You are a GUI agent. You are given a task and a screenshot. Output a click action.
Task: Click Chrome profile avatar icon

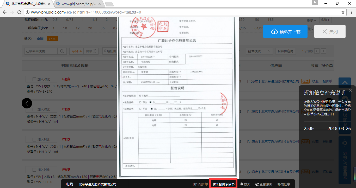pyautogui.click(x=315, y=3)
